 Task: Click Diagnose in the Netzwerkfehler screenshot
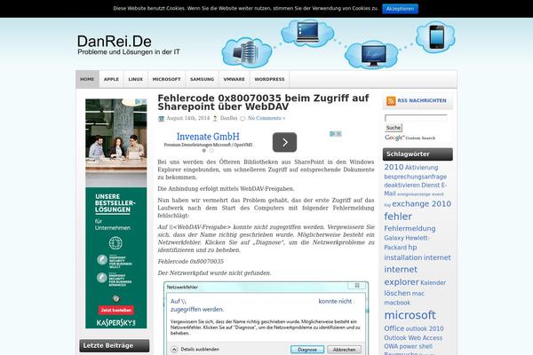(307, 350)
